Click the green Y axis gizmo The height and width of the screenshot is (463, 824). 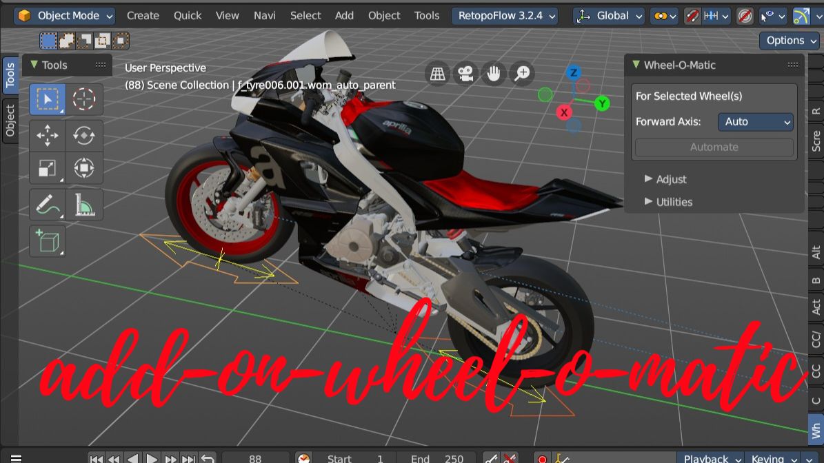[x=602, y=103]
